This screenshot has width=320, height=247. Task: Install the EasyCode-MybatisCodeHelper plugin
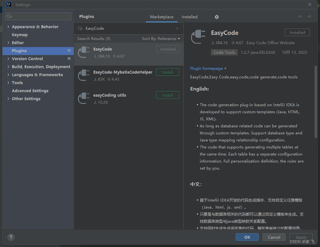[168, 72]
